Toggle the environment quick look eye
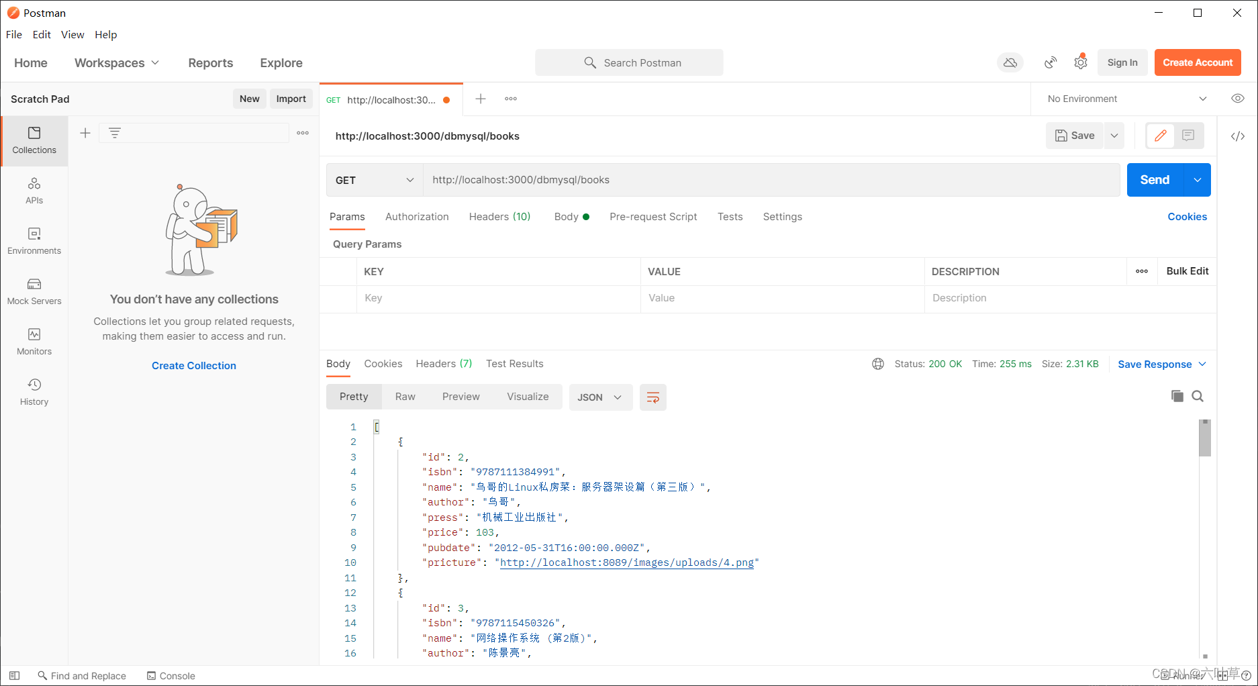The width and height of the screenshot is (1258, 686). (x=1237, y=99)
